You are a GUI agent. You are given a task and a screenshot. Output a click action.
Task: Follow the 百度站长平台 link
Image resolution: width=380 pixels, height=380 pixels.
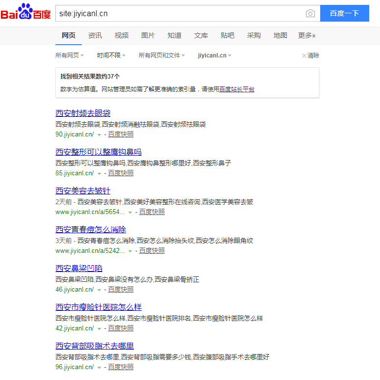click(x=237, y=89)
